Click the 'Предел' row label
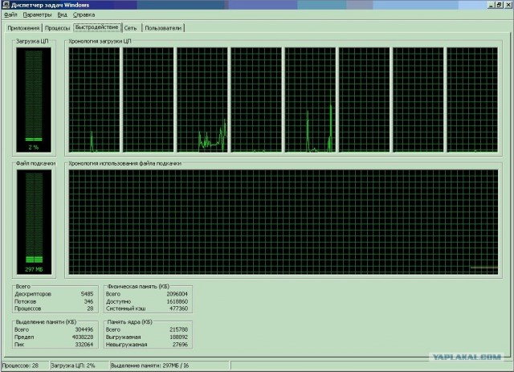514x372 pixels. (24, 337)
